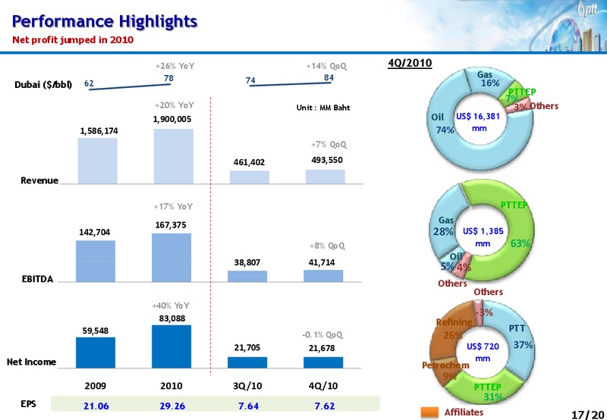The image size is (607, 420).
Task: Click the 3Q/10 revenue bar labeled 461,402
Action: (250, 177)
